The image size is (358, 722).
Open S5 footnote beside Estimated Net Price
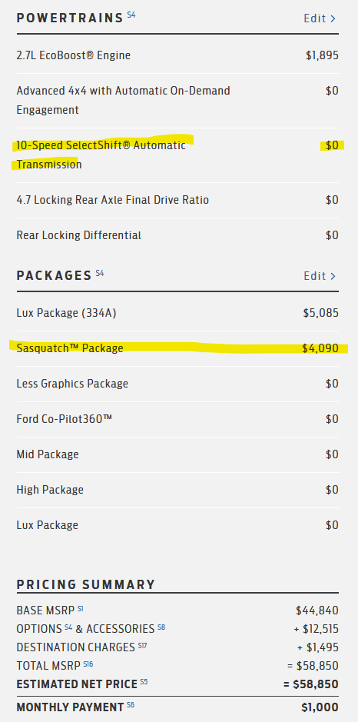click(144, 682)
